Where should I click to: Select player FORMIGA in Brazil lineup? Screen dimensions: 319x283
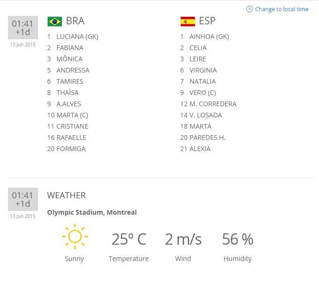71,149
